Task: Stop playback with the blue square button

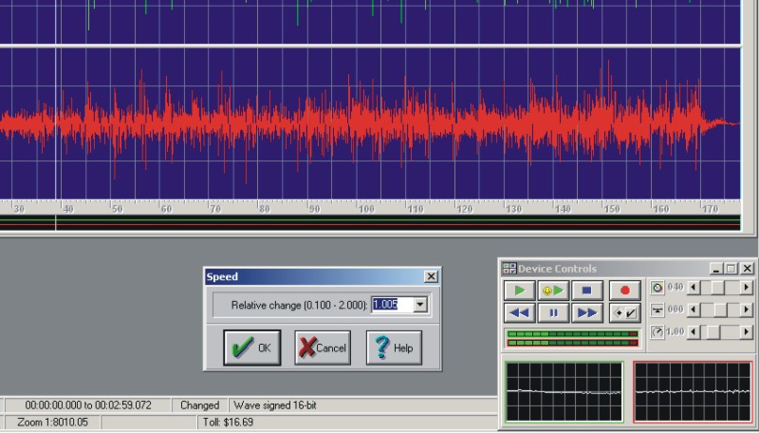Action: [586, 291]
